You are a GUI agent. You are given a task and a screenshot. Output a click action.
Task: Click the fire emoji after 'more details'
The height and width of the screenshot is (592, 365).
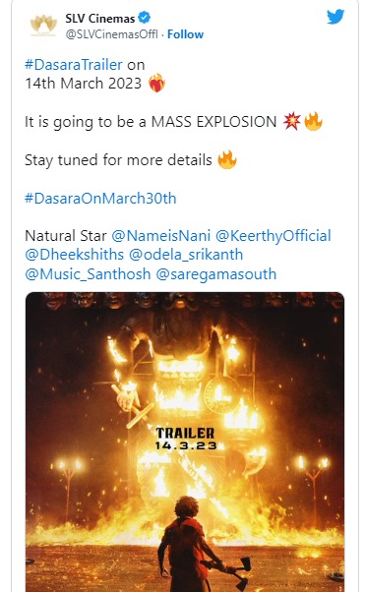pyautogui.click(x=227, y=159)
